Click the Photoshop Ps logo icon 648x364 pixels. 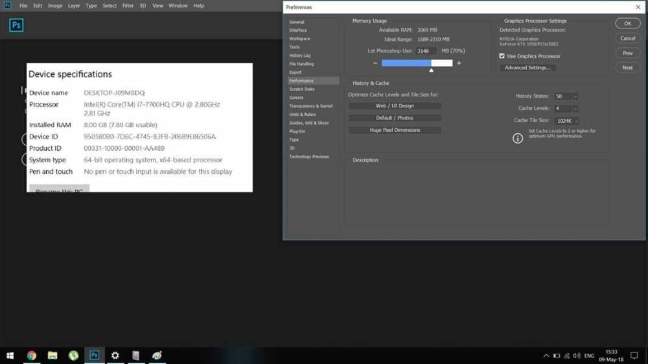click(x=16, y=25)
